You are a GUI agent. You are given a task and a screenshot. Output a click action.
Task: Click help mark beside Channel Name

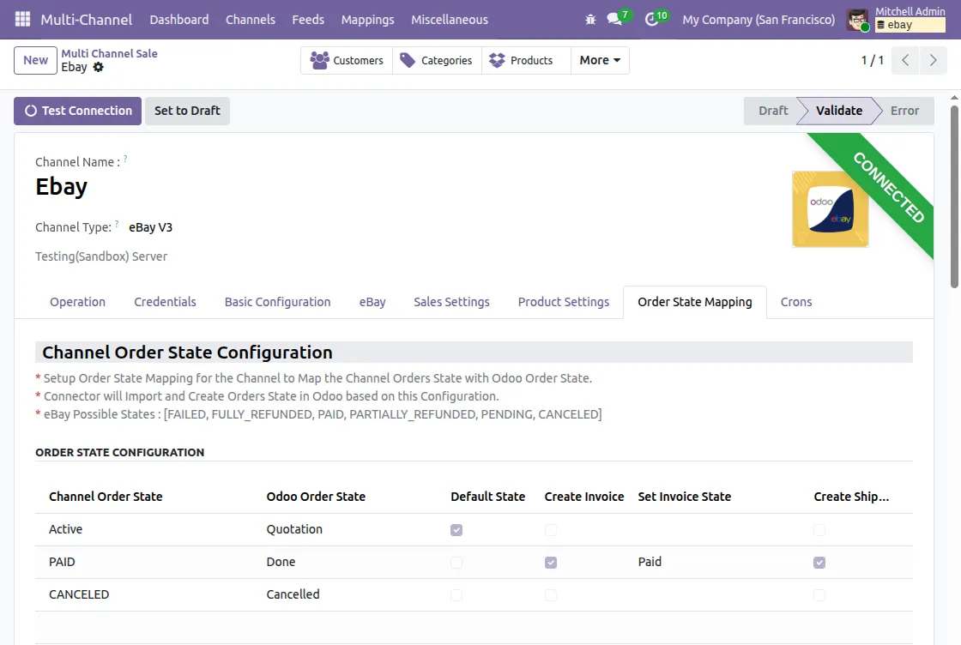[125, 159]
